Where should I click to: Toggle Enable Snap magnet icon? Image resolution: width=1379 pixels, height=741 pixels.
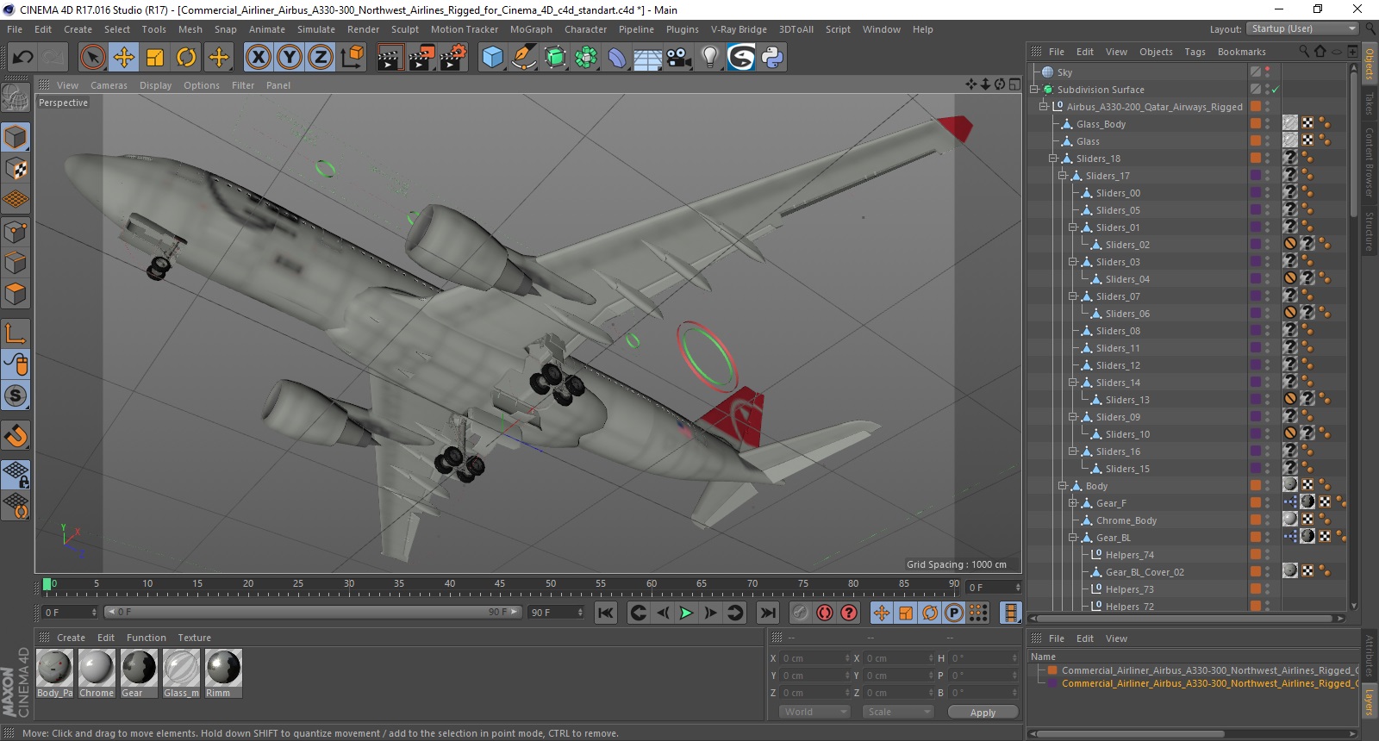(x=16, y=436)
